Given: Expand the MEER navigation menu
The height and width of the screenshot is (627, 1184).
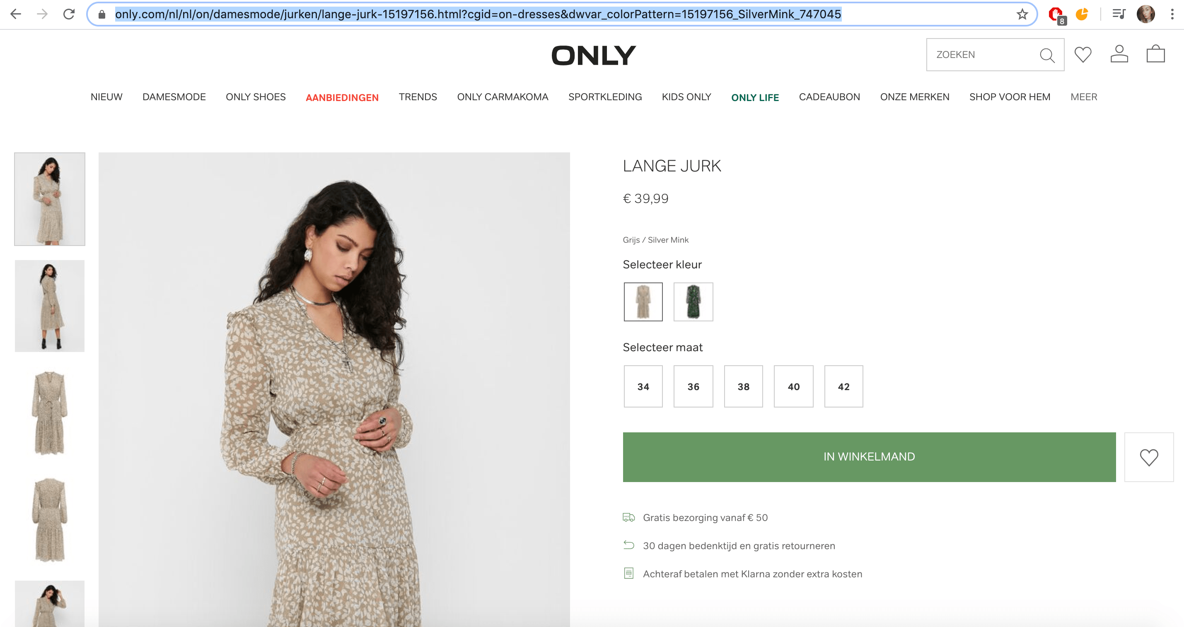Looking at the screenshot, I should pos(1083,97).
